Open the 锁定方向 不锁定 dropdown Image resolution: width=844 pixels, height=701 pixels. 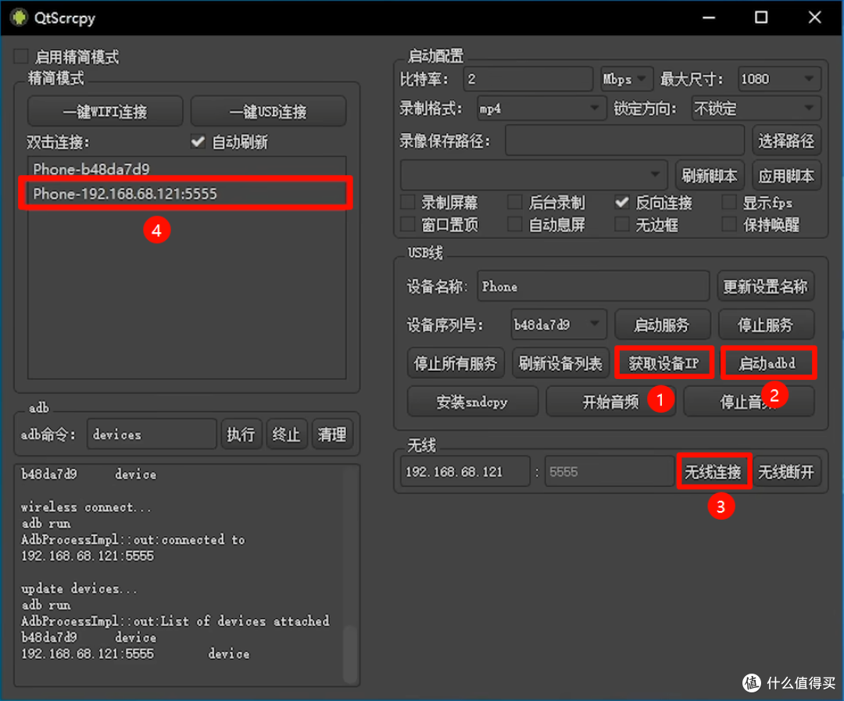[x=756, y=109]
